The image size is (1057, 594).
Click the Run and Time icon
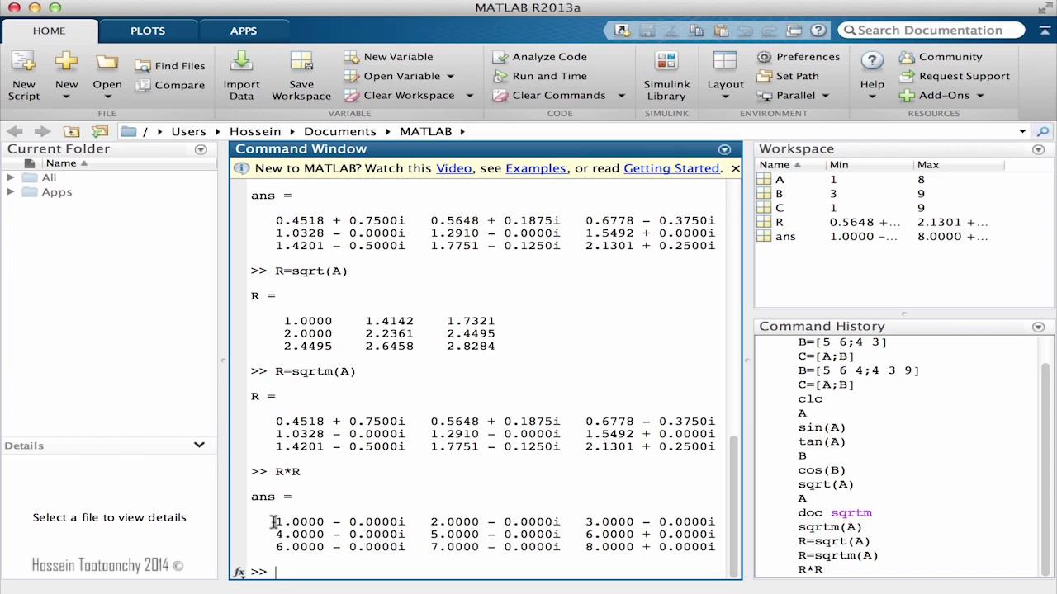point(500,76)
